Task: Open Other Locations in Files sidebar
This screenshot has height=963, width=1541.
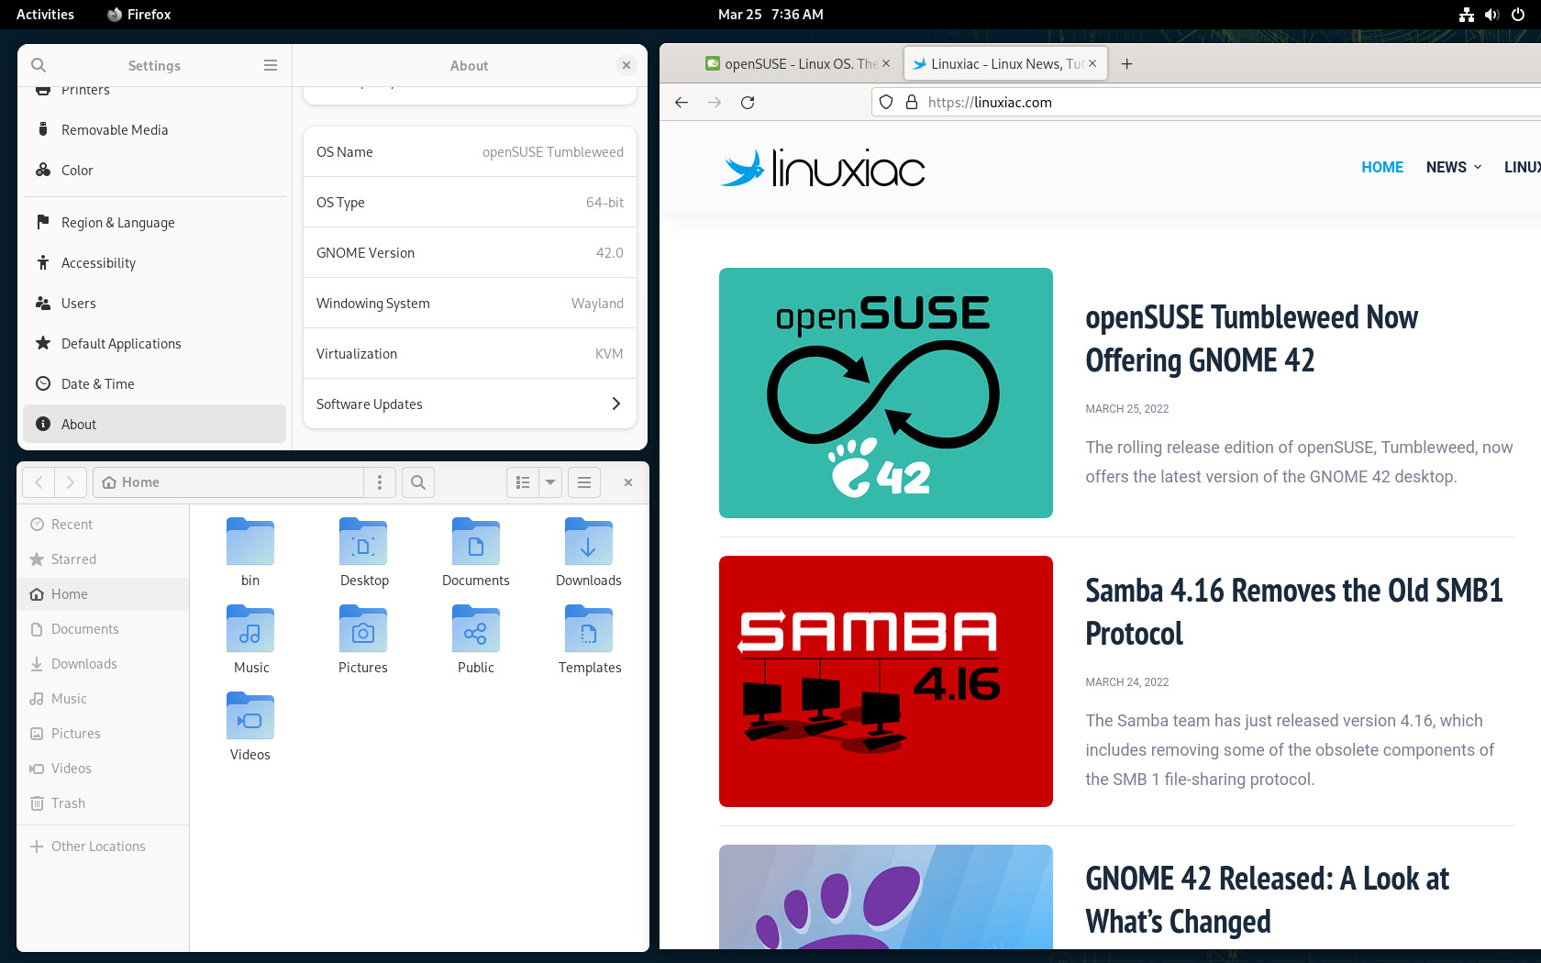Action: click(x=103, y=847)
